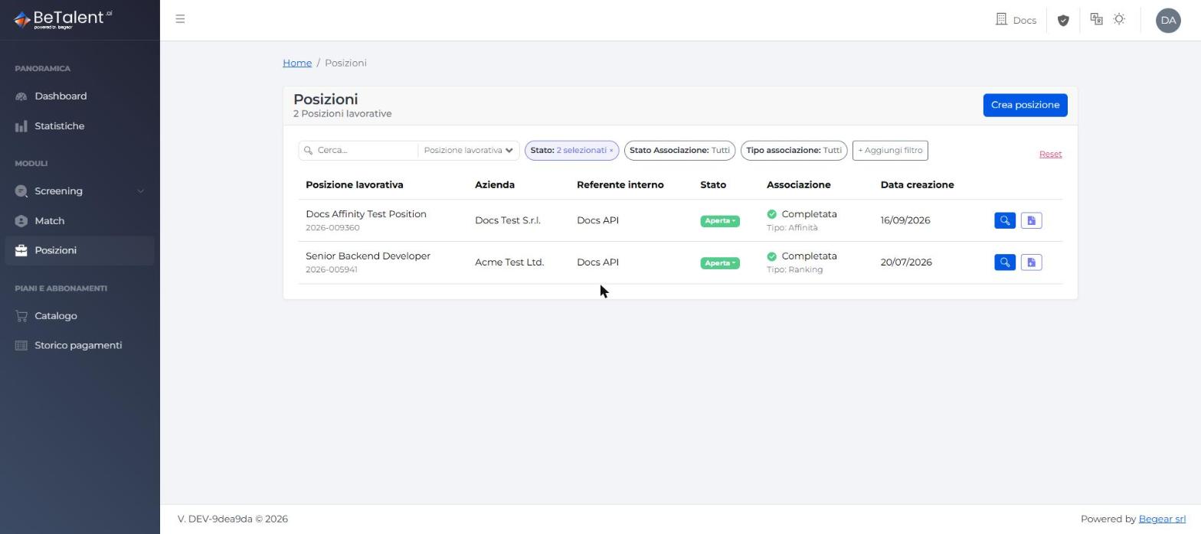1201x534 pixels.
Task: Remove the Stato filter with its ×
Action: click(611, 151)
